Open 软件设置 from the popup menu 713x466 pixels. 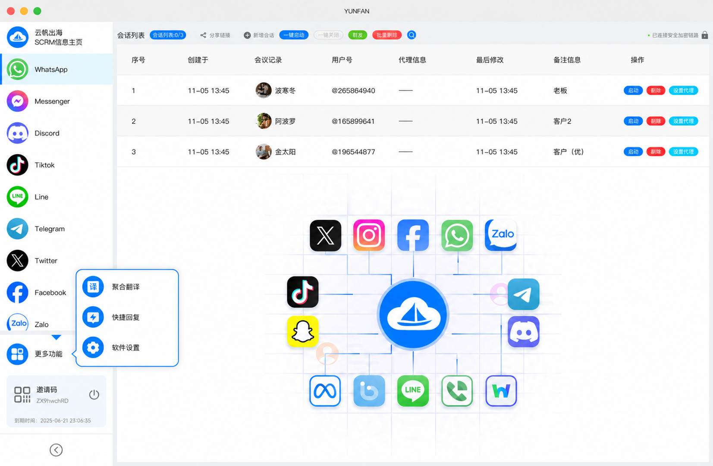click(127, 347)
